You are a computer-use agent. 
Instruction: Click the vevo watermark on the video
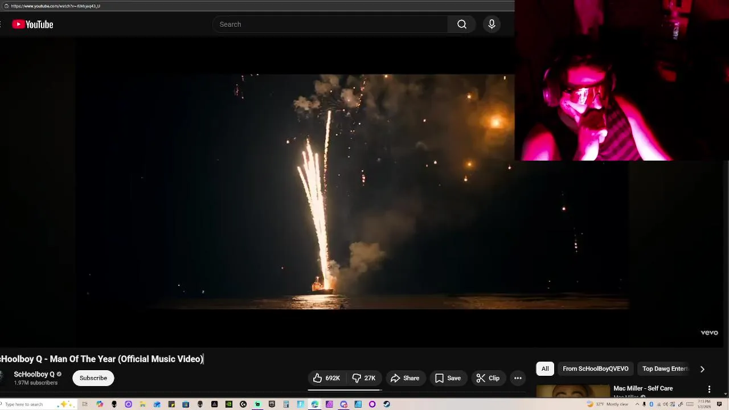tap(709, 333)
